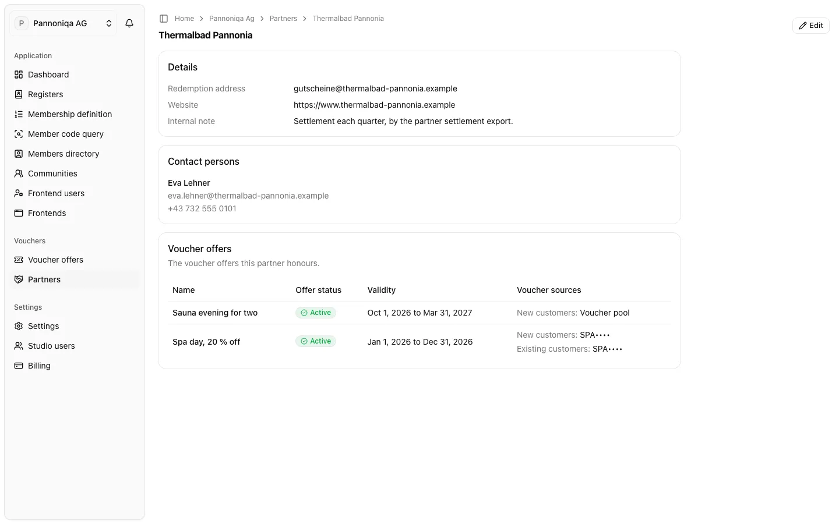
Task: Click Existing customers SPA code
Action: [x=607, y=349]
